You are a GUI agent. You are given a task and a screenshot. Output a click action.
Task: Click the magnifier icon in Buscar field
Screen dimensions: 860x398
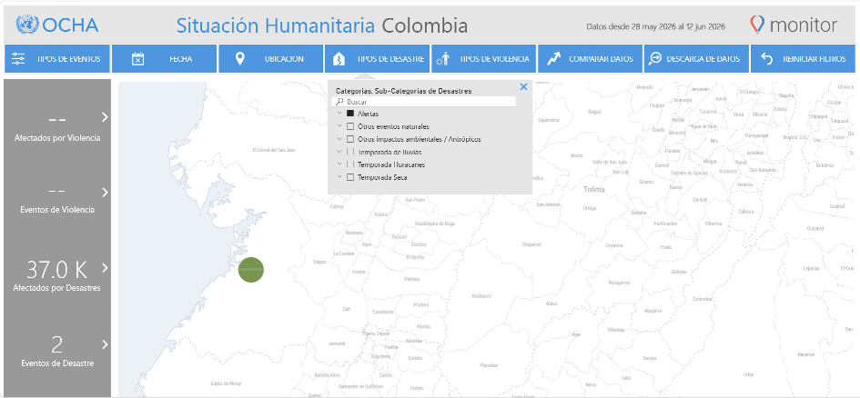[339, 102]
